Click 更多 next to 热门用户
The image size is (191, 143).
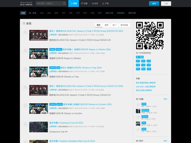[x=166, y=141]
